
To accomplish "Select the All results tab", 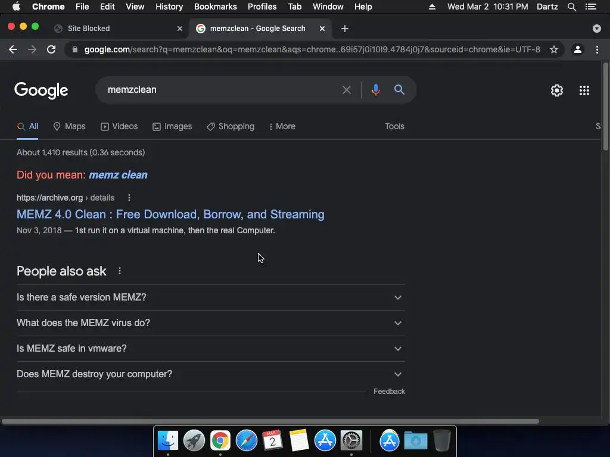I will tap(27, 126).
